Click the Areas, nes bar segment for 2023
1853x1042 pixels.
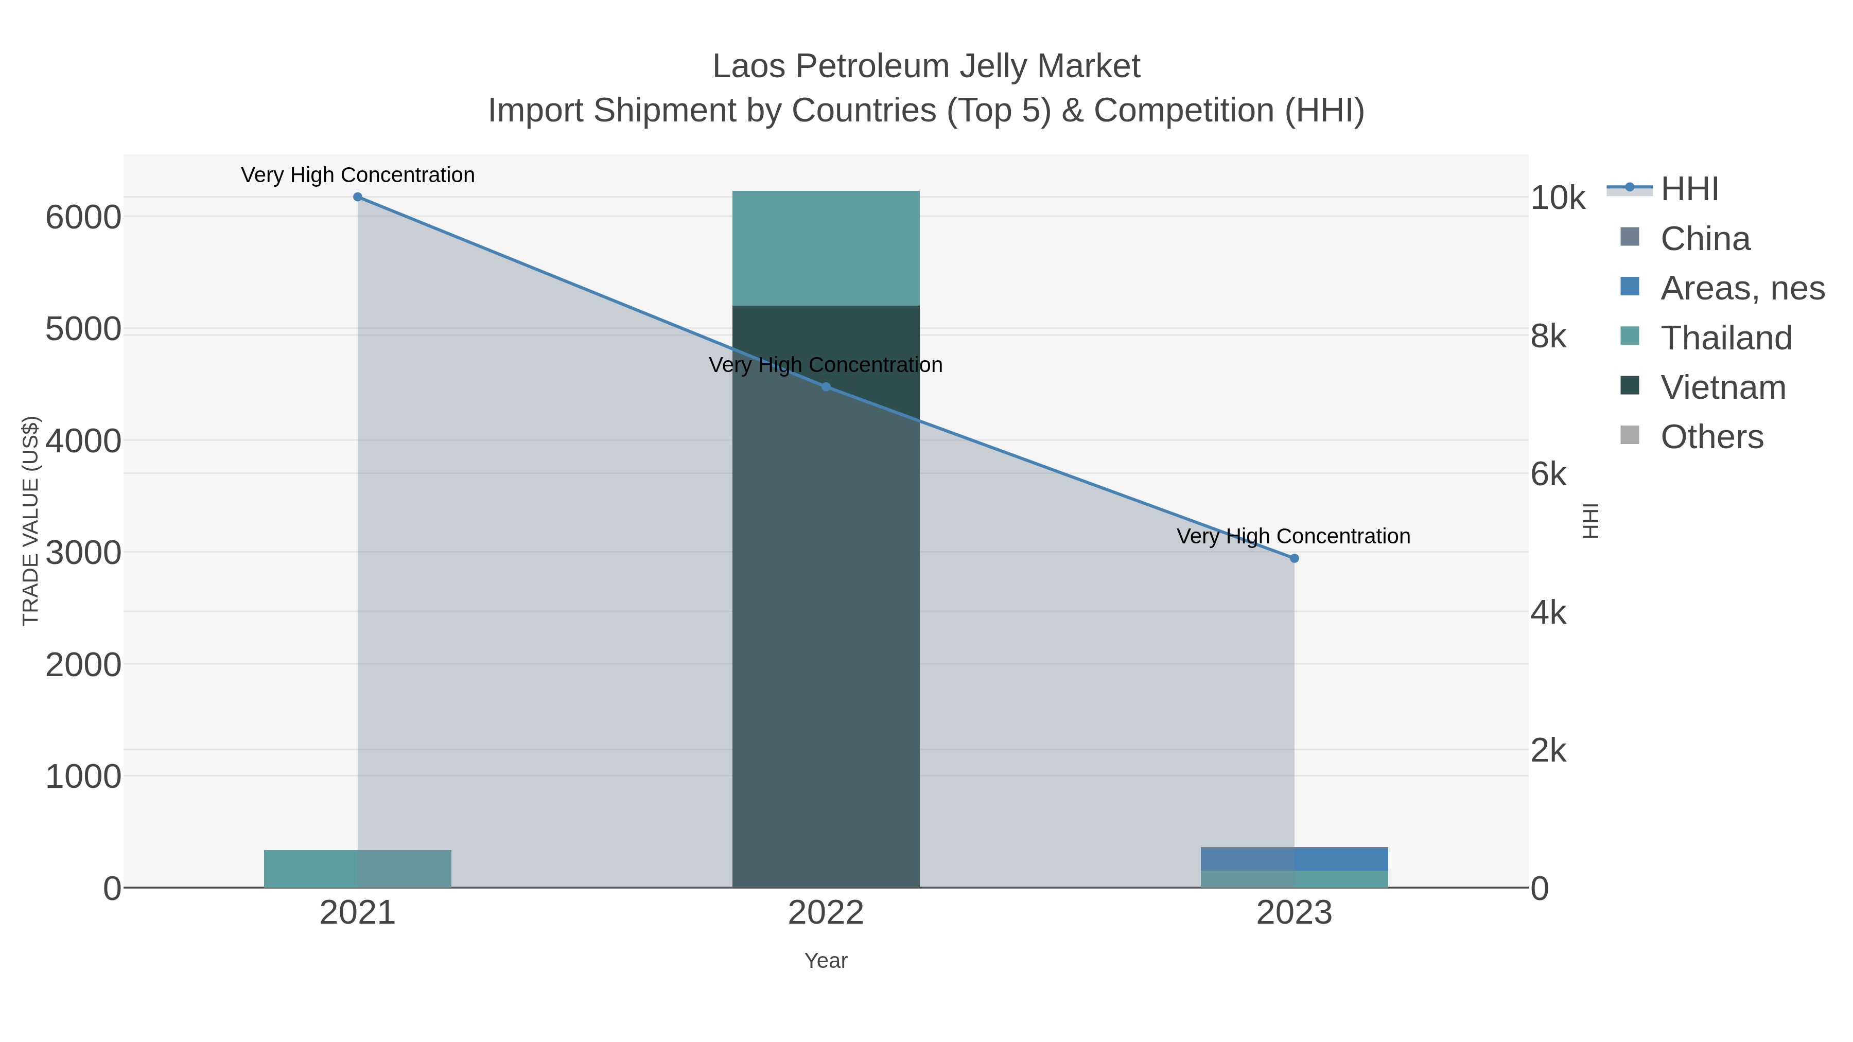pyautogui.click(x=1294, y=860)
